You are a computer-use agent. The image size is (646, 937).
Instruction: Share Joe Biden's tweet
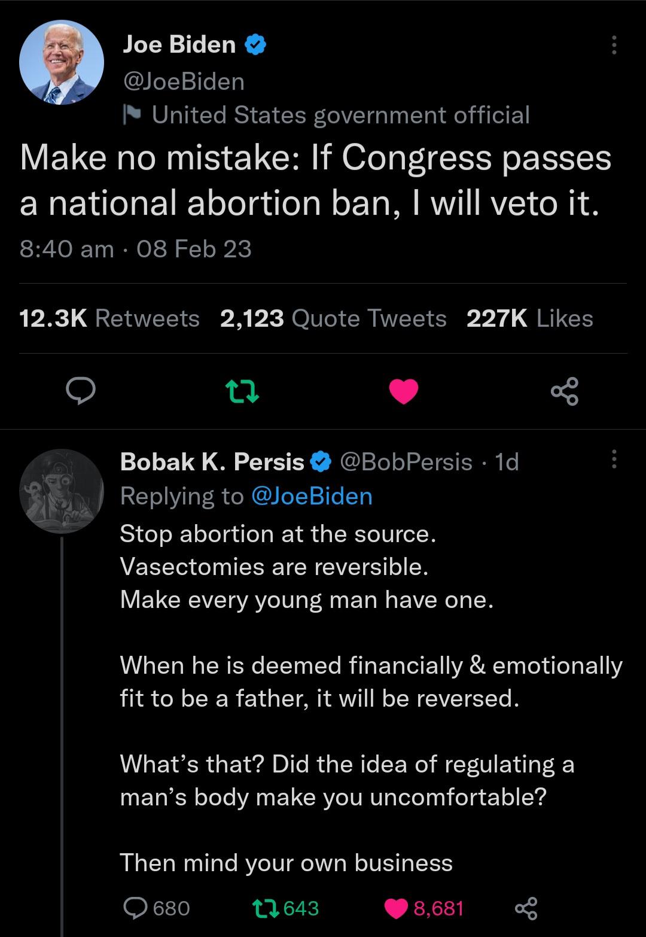565,391
